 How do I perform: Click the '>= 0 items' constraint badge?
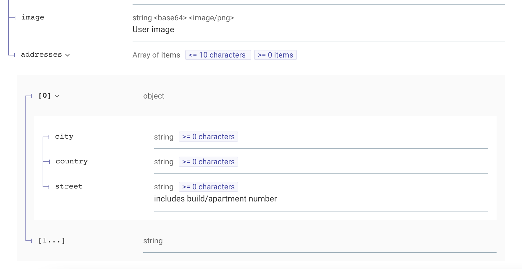click(275, 55)
